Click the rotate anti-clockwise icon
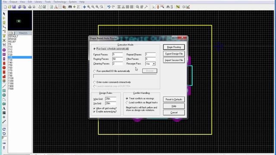 click(4, 133)
